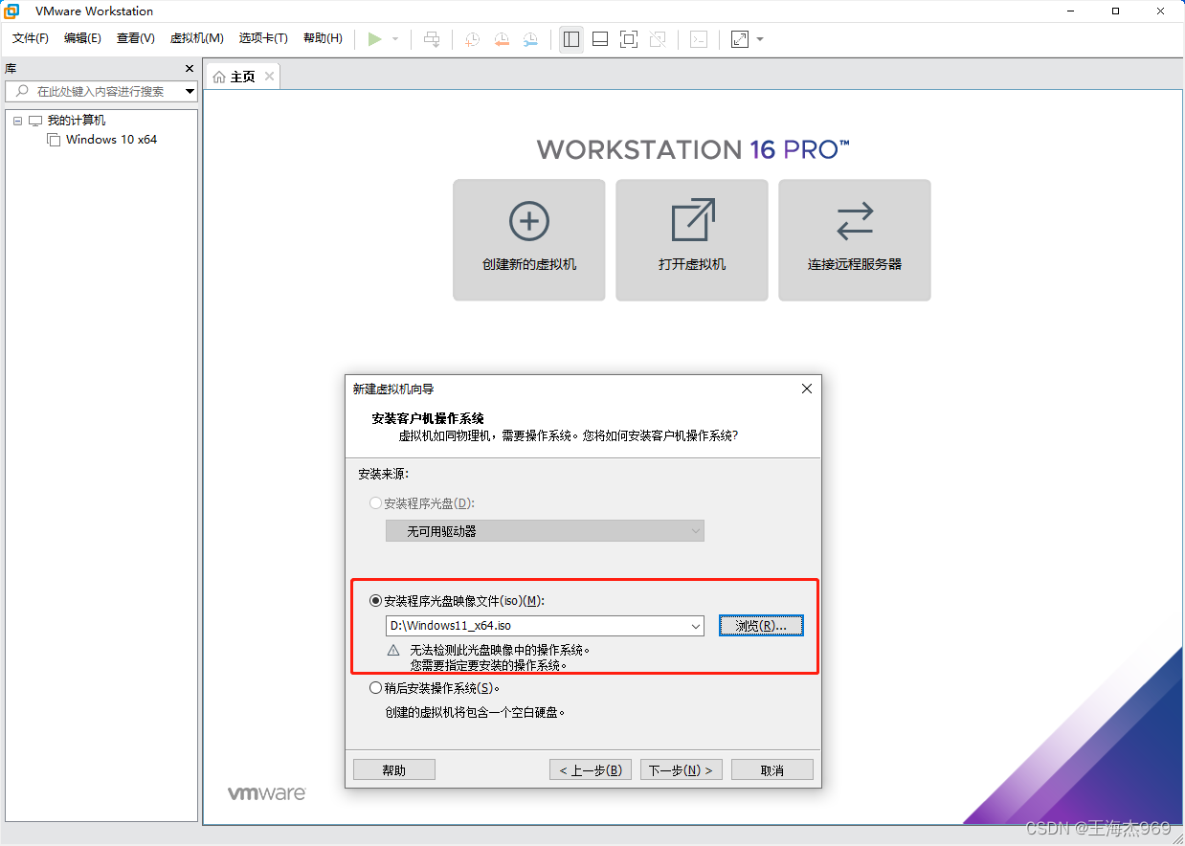This screenshot has width=1185, height=846.
Task: Collapse the 我的计算机 tree node
Action: 17,121
